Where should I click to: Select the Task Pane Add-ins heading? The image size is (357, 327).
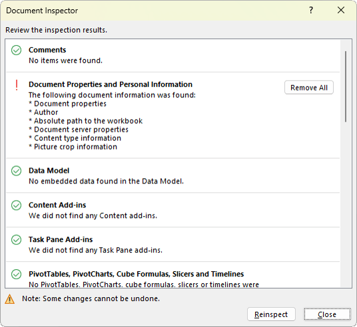click(61, 240)
